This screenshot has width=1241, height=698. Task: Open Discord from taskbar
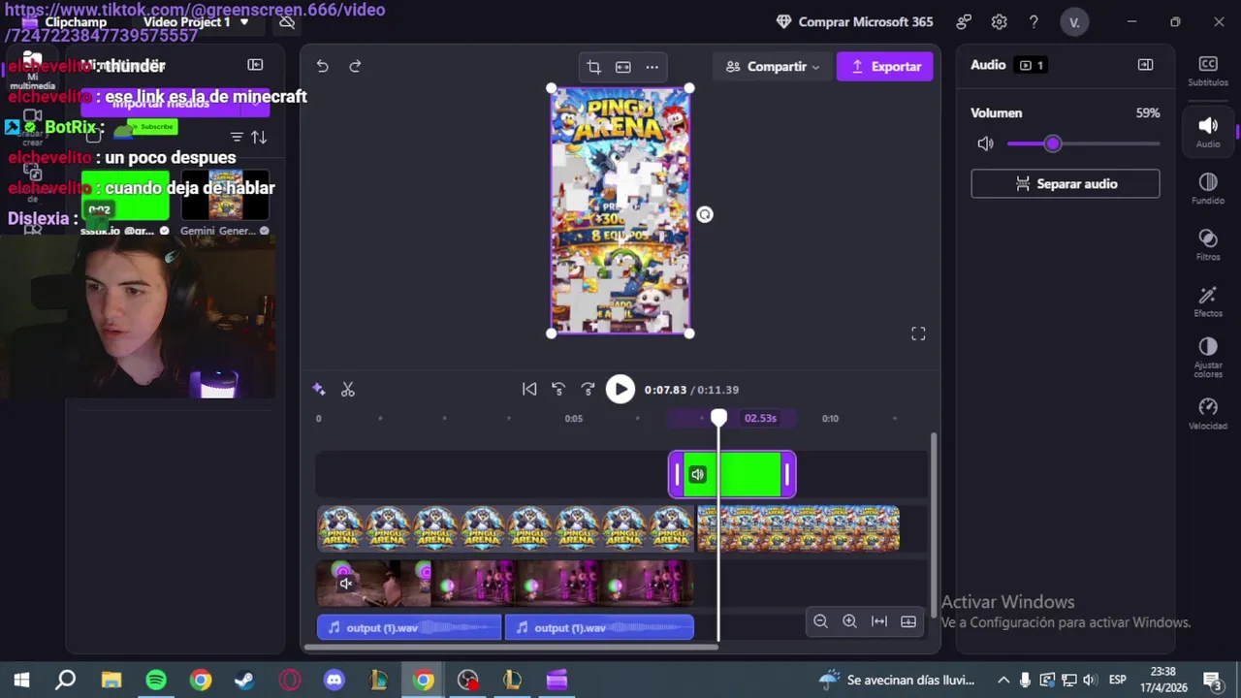tap(334, 680)
